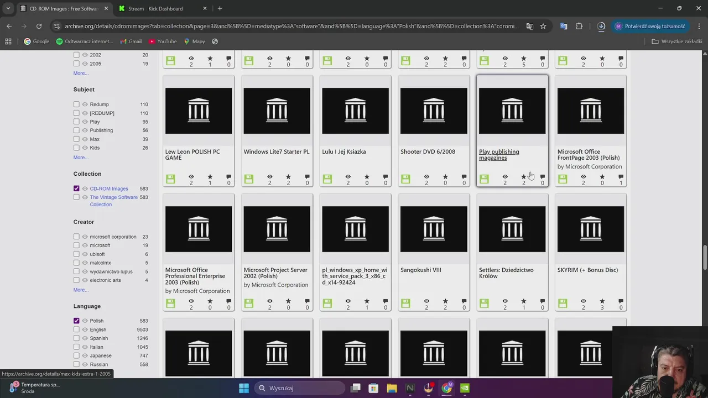Click favorites star on Windows Lite7 Starter card

(x=288, y=176)
